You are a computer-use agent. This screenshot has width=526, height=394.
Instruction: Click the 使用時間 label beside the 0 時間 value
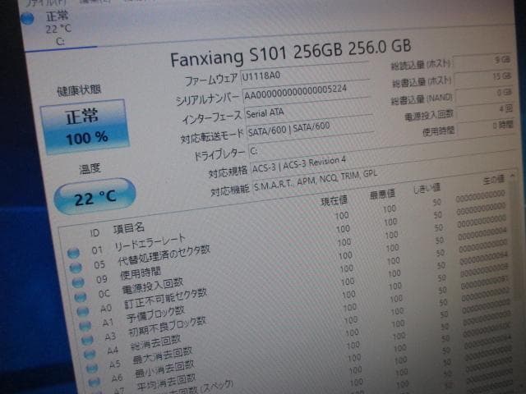(438, 131)
